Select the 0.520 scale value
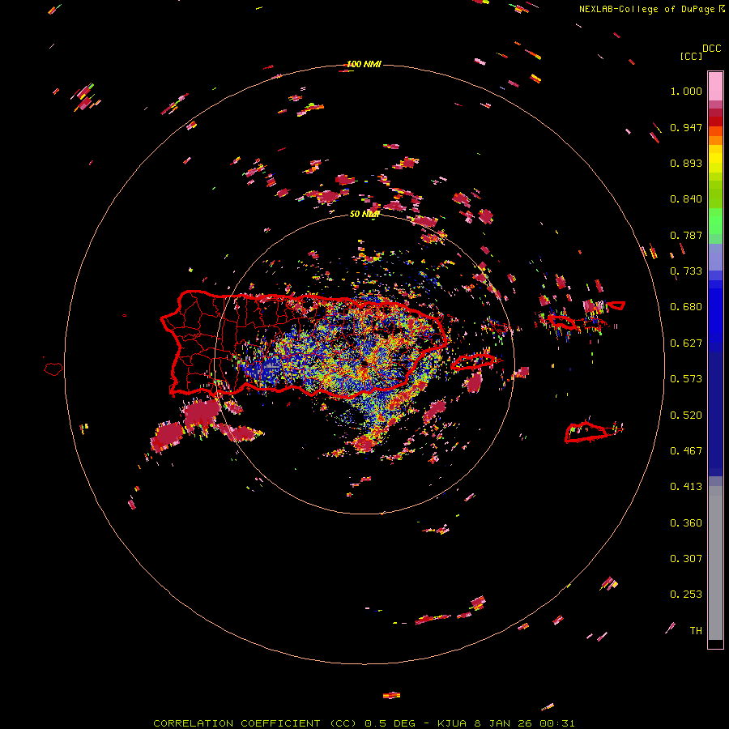The width and height of the screenshot is (729, 729). [x=686, y=416]
